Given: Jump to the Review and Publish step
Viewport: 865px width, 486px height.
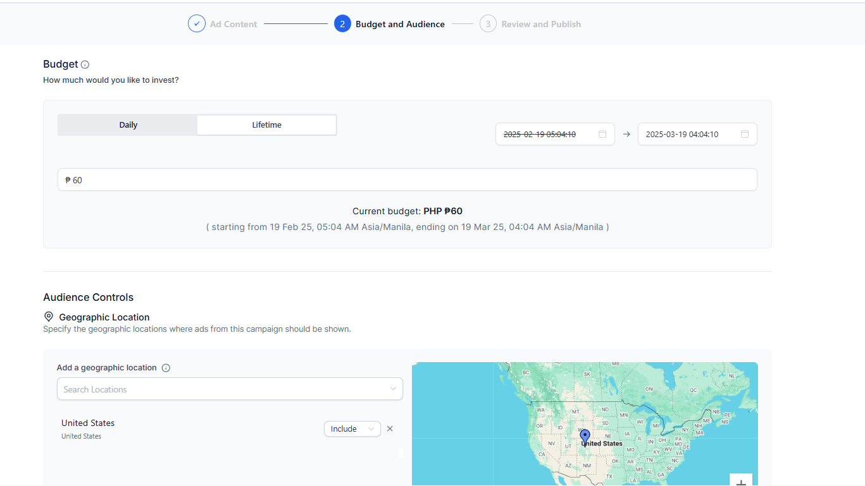Looking at the screenshot, I should coord(530,24).
